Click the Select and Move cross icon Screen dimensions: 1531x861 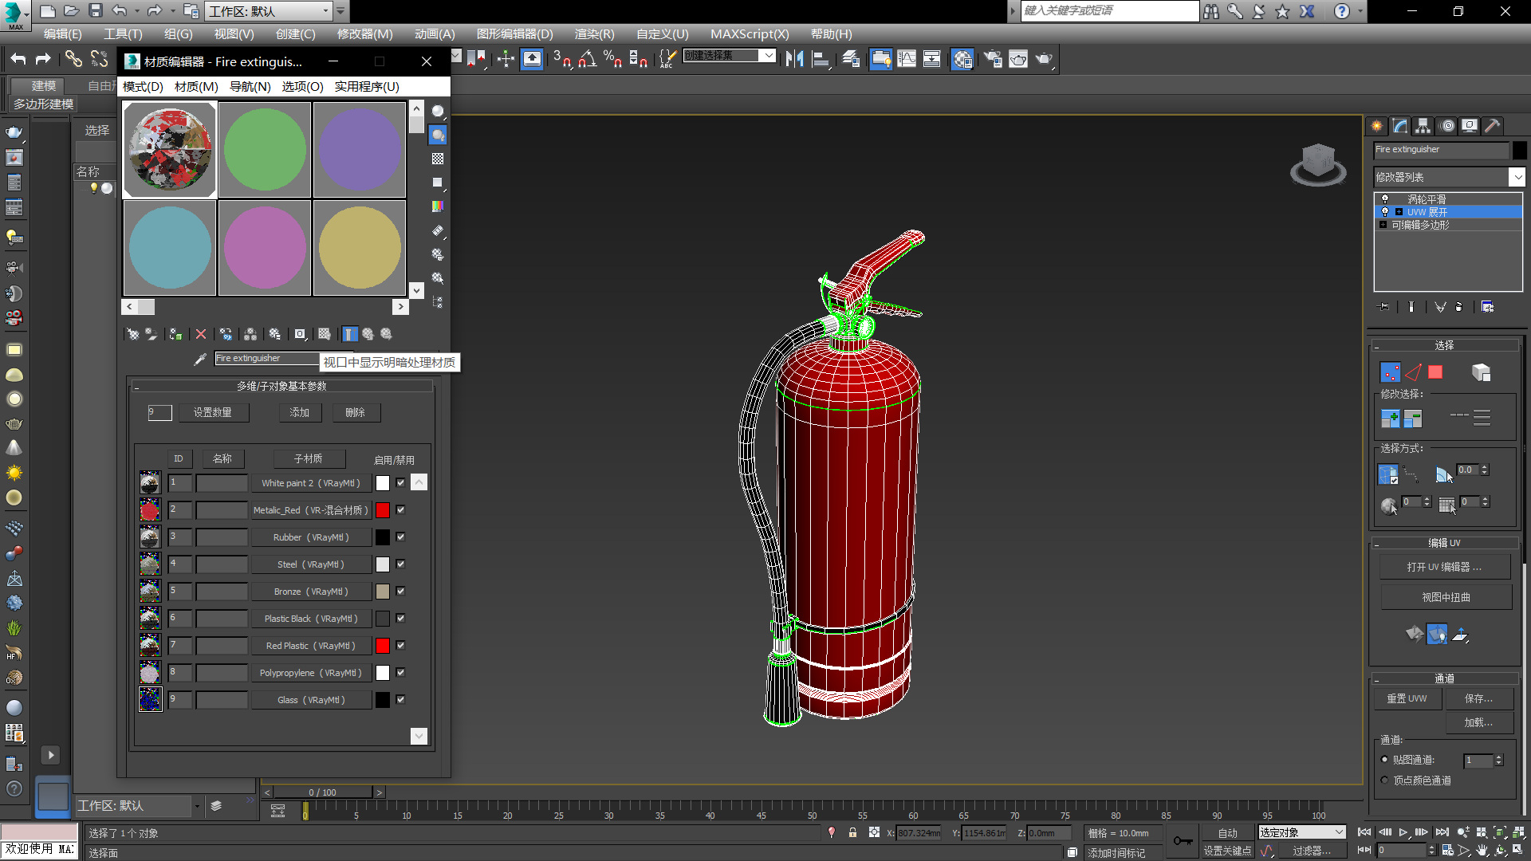pyautogui.click(x=506, y=59)
